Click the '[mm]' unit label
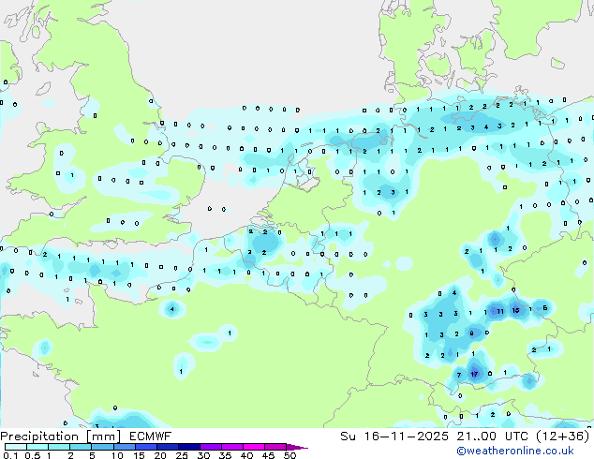This screenshot has height=459, width=594. (x=103, y=437)
